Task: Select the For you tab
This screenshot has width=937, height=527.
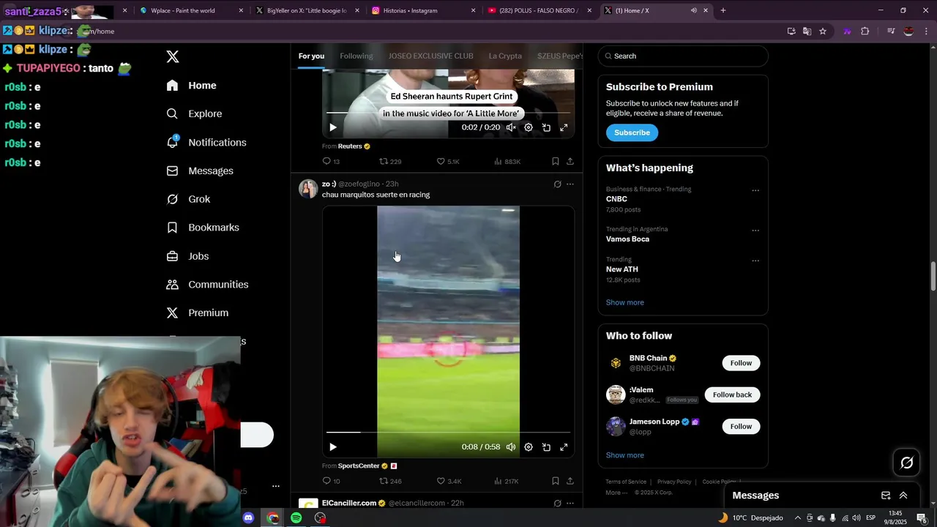Action: coord(311,56)
